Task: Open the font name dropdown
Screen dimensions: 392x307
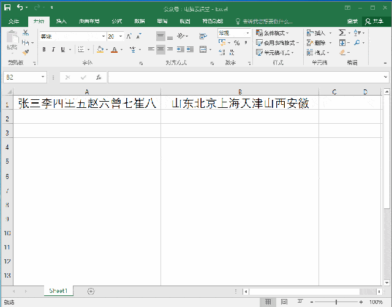Action: pos(104,37)
